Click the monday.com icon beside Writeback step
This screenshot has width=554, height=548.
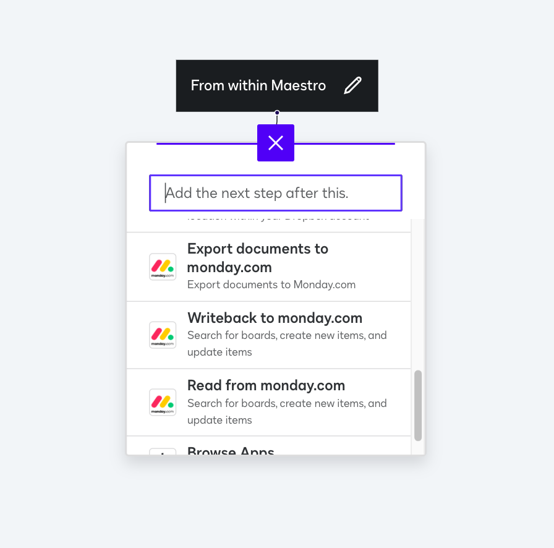point(162,335)
